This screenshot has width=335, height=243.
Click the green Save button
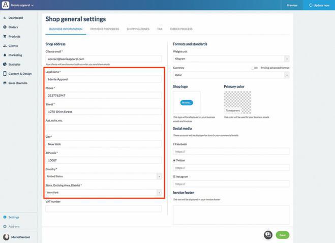click(x=282, y=235)
